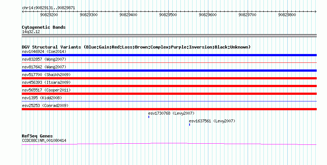Open variant label nsv1046924 (Coe2014)
This screenshot has height=165, width=327.
(44, 51)
